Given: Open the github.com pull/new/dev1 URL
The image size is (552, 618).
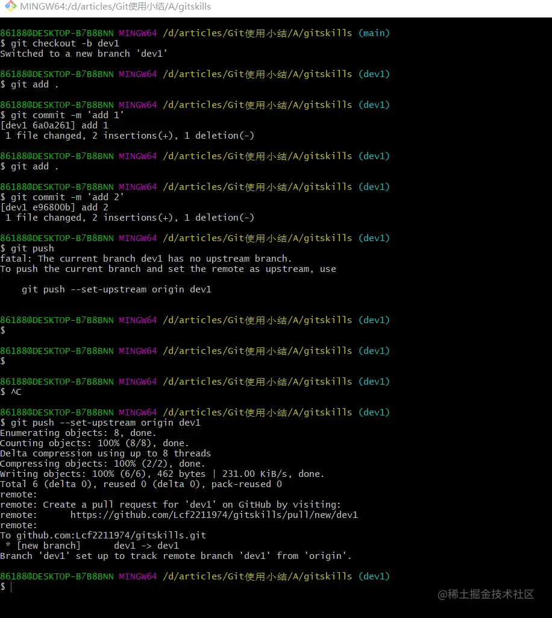Looking at the screenshot, I should click(x=214, y=515).
